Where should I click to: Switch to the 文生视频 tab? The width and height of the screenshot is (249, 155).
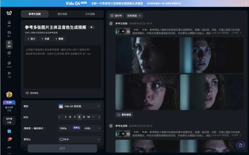pos(90,14)
